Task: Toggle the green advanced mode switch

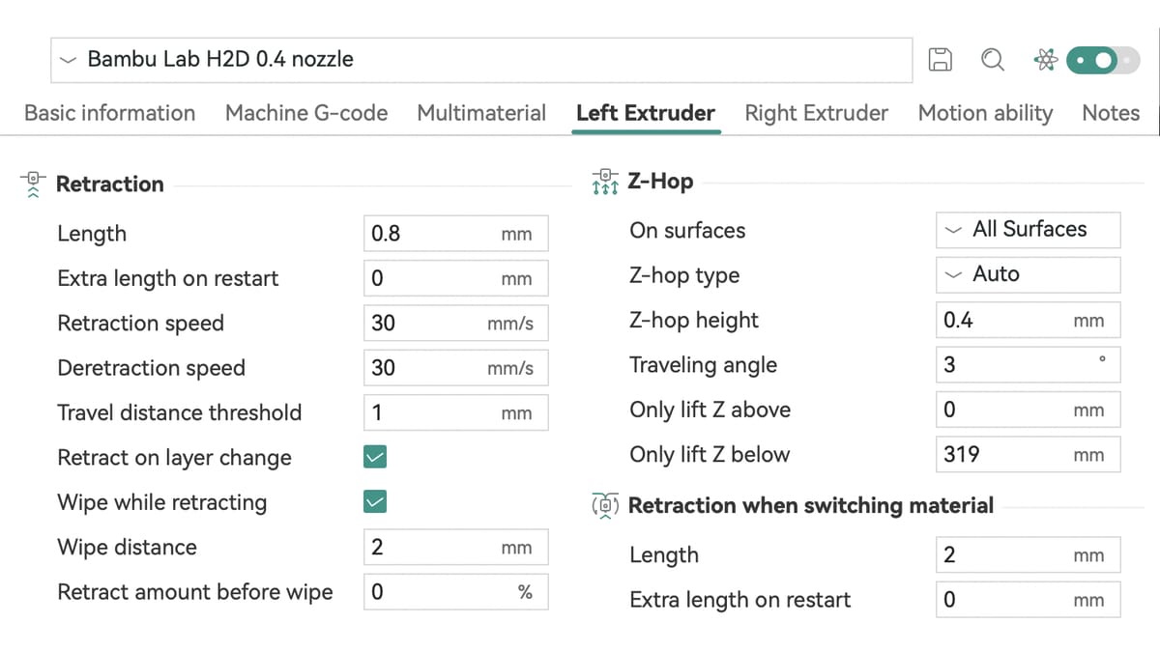Action: 1104,60
